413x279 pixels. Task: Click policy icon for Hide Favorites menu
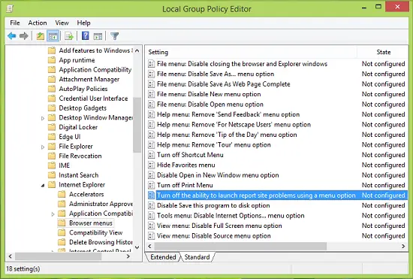[151, 165]
